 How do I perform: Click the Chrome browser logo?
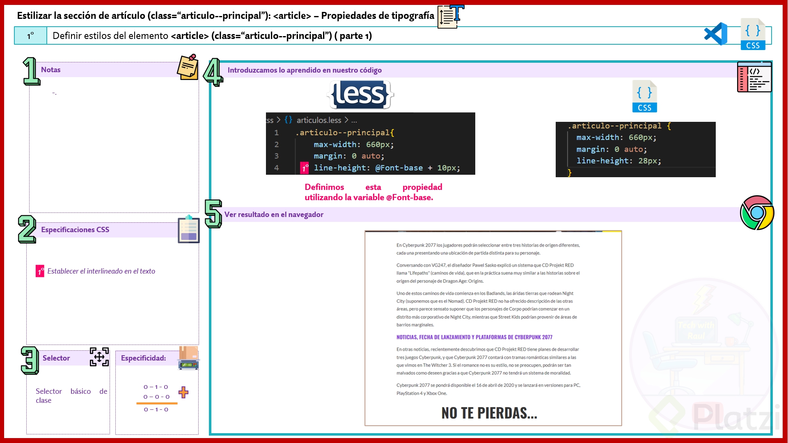pos(757,212)
